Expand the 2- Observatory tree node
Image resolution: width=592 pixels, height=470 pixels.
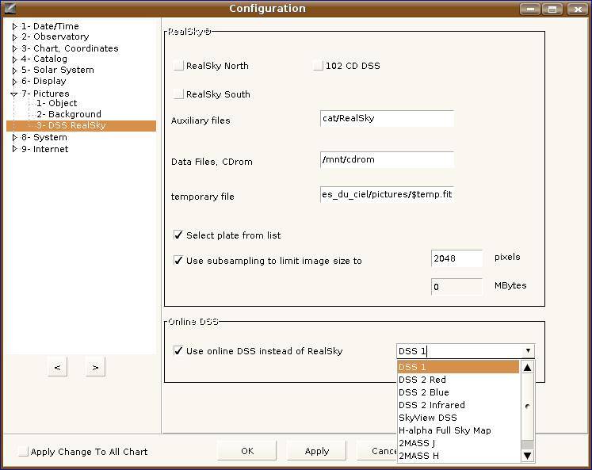(15, 37)
